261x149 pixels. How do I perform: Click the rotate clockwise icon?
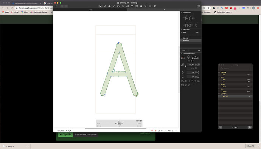[199, 72]
